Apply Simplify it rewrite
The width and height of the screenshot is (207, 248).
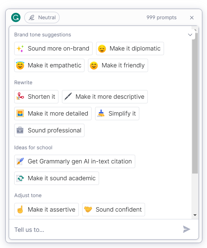coord(117,114)
